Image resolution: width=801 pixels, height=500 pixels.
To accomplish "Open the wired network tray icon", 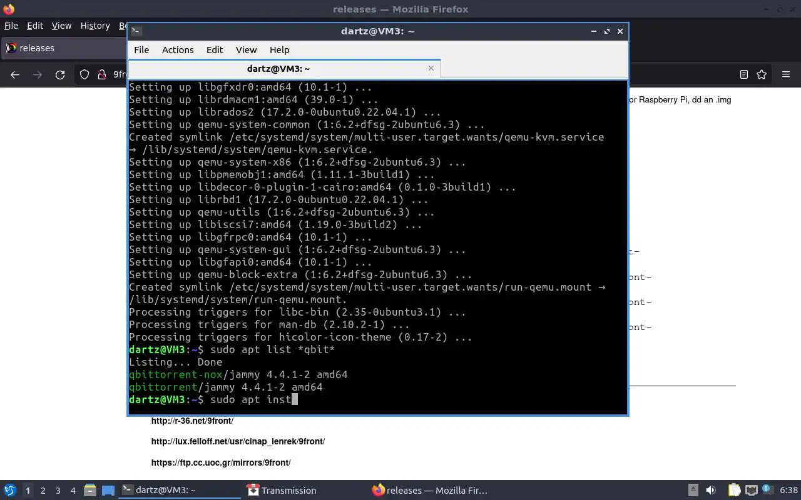I will click(751, 490).
